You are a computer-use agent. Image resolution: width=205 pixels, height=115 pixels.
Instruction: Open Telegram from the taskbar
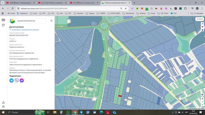81,112
